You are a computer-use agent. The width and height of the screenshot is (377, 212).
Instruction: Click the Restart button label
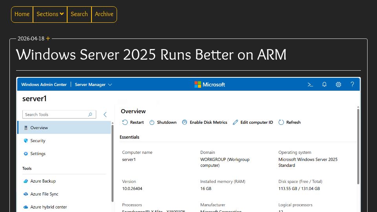pyautogui.click(x=137, y=122)
